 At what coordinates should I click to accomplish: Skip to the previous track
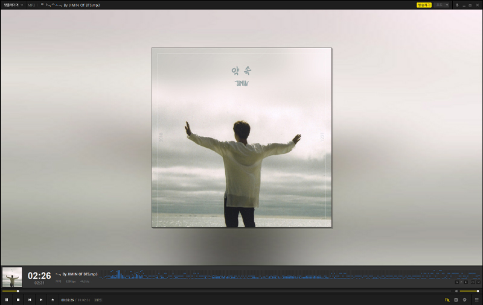(x=30, y=300)
